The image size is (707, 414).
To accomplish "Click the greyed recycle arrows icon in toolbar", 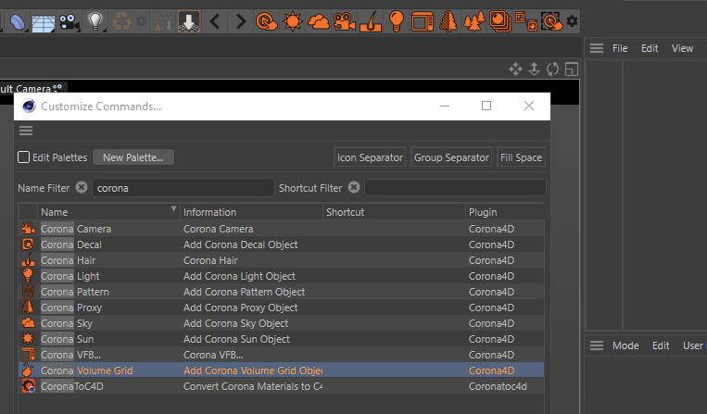I will 121,21.
